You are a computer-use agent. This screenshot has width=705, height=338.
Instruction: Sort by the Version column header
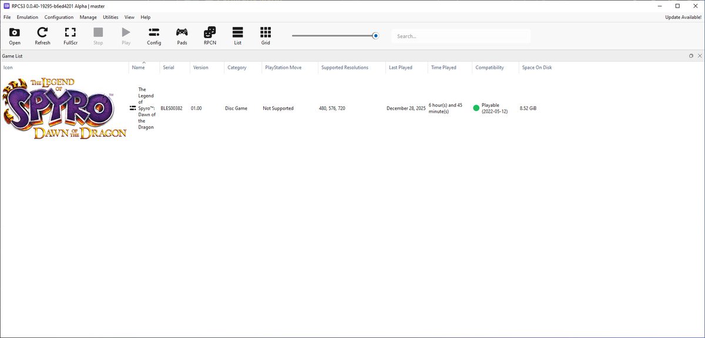point(207,67)
